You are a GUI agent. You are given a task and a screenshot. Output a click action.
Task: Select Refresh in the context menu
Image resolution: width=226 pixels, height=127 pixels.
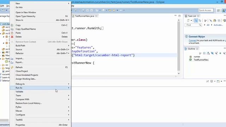tap(40, 67)
